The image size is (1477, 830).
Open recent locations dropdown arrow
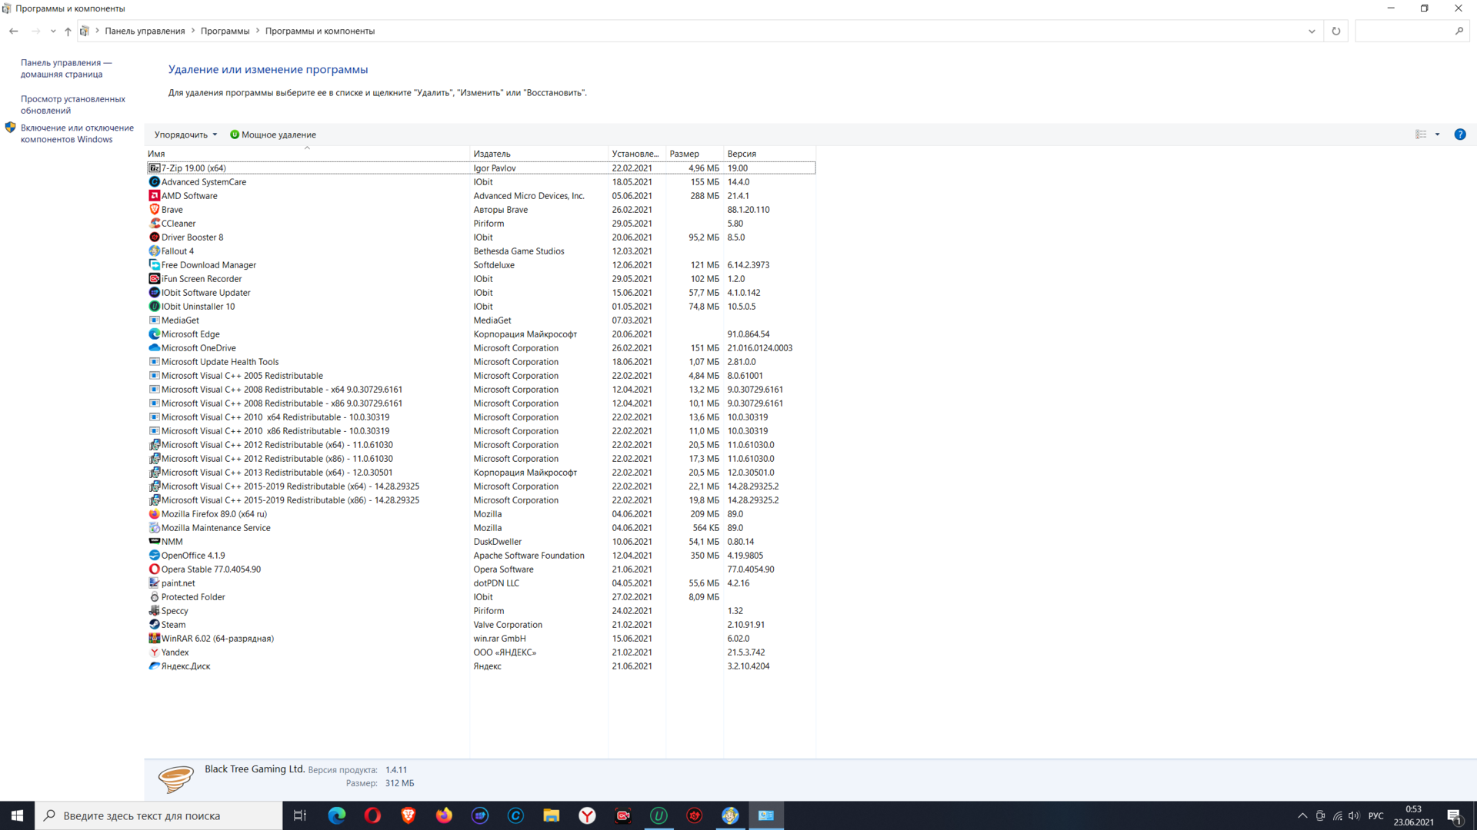tap(53, 32)
